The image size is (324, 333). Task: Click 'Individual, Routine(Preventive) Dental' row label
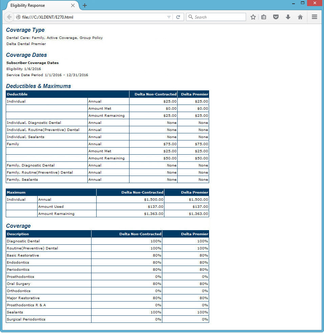point(43,130)
